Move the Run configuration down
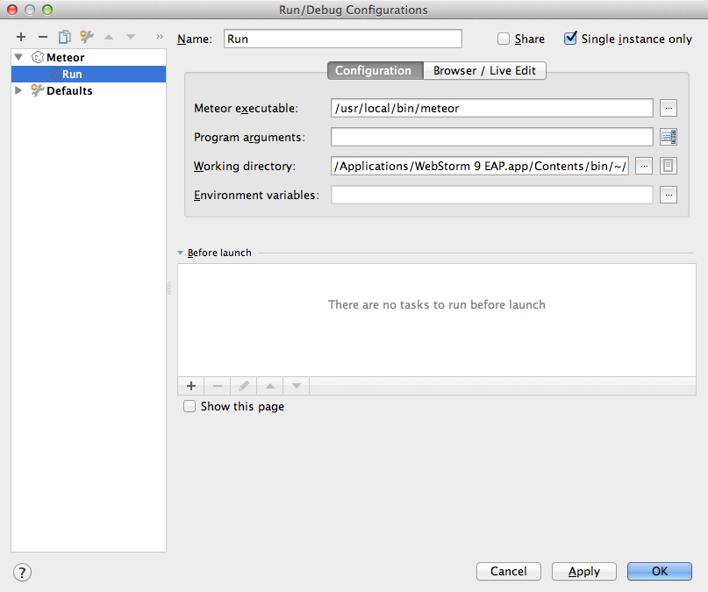 129,37
